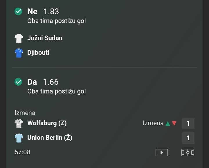This screenshot has width=209, height=168.
Task: Open the football pitch match tracker icon
Action: tap(188, 152)
